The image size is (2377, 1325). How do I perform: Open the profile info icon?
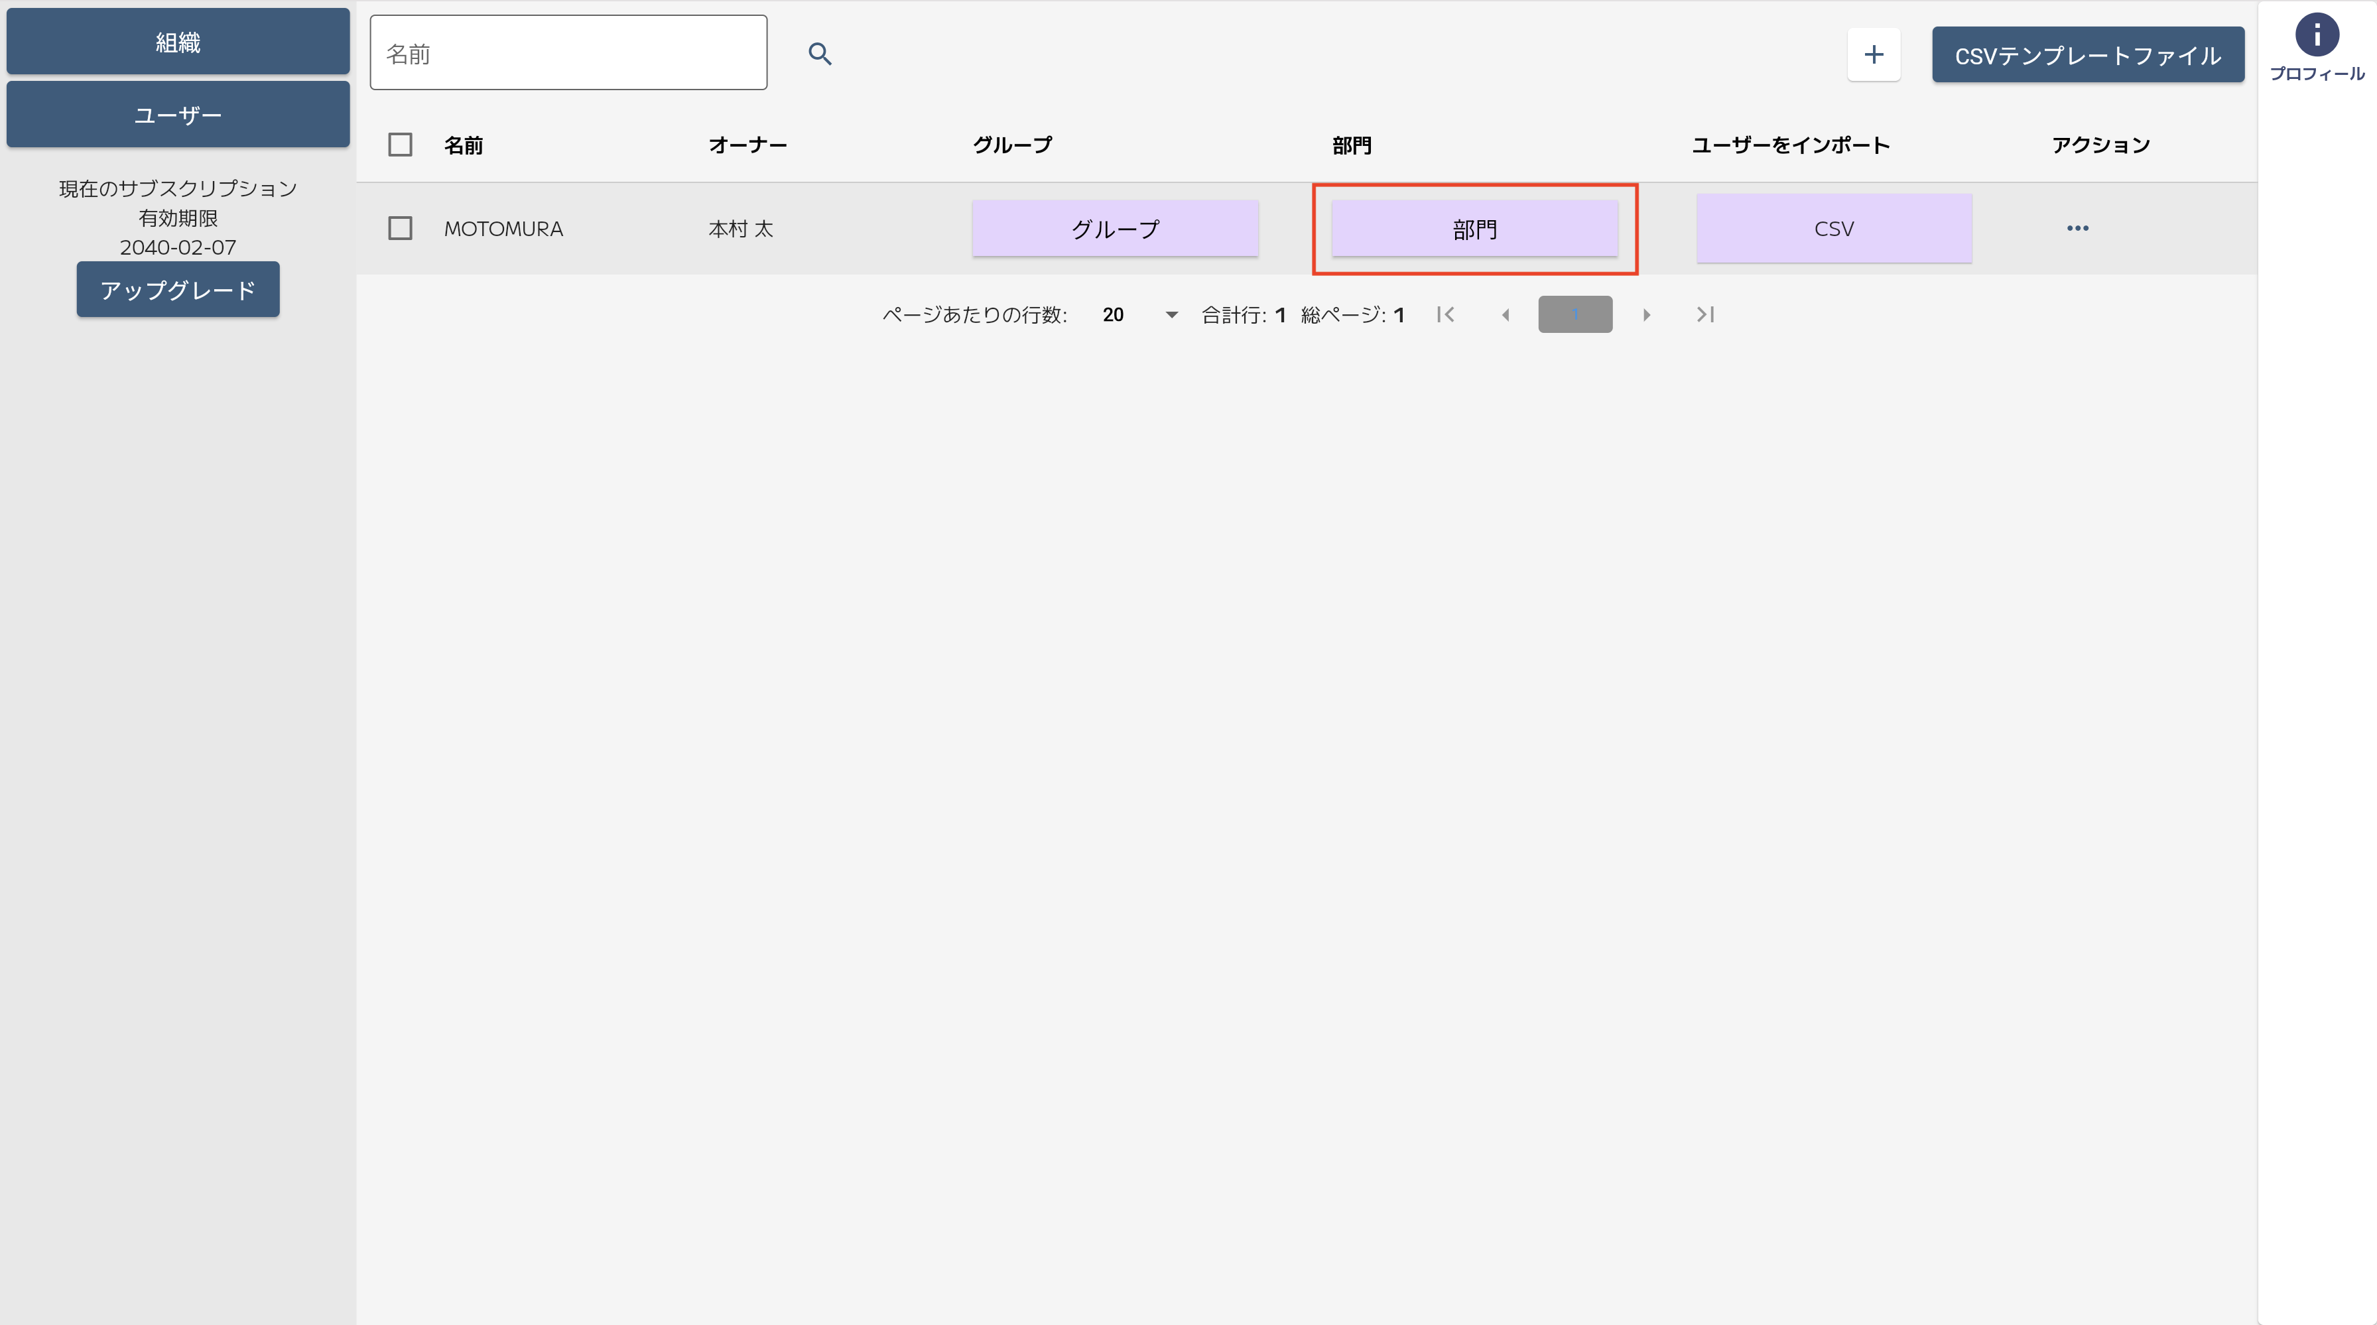(2316, 36)
